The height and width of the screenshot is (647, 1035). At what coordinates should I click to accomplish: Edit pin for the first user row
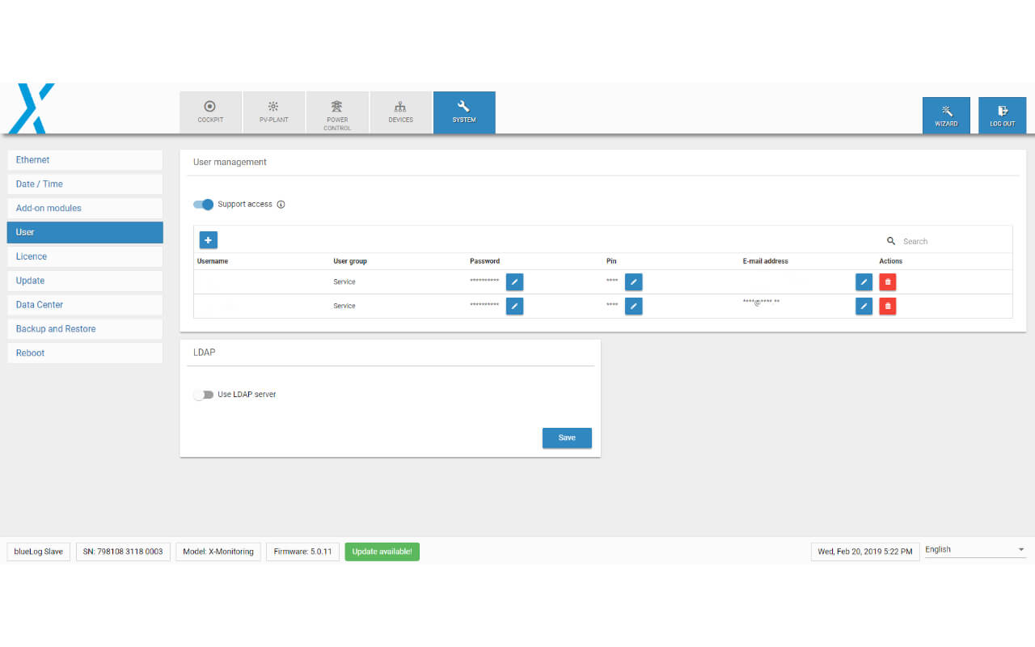[633, 282]
